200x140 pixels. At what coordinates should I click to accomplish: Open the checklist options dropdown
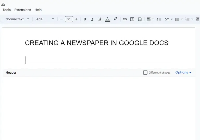click(172, 19)
